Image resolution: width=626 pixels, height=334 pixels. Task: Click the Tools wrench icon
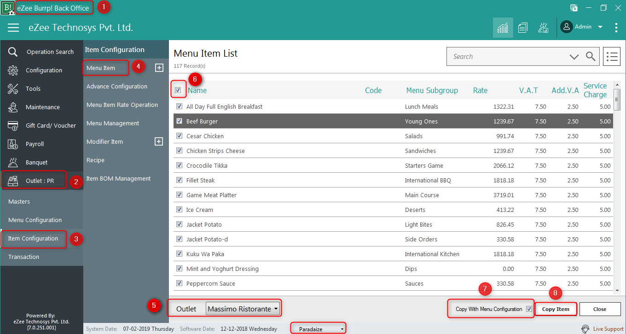[13, 89]
